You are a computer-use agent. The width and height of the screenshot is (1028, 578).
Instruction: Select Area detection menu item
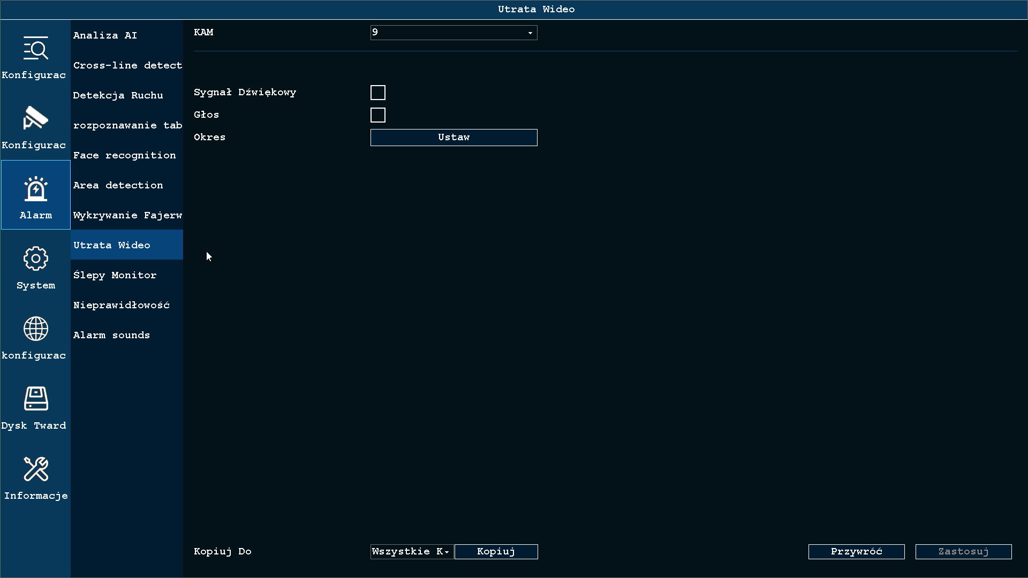coord(127,185)
